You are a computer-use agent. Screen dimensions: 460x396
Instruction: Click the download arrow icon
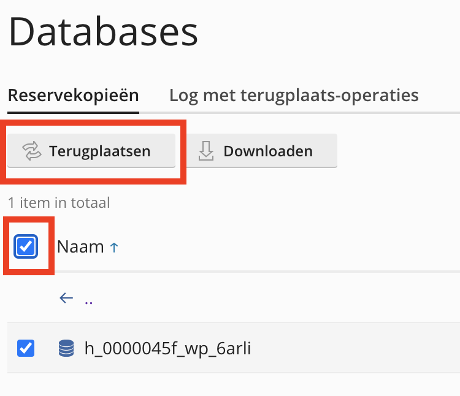(206, 151)
